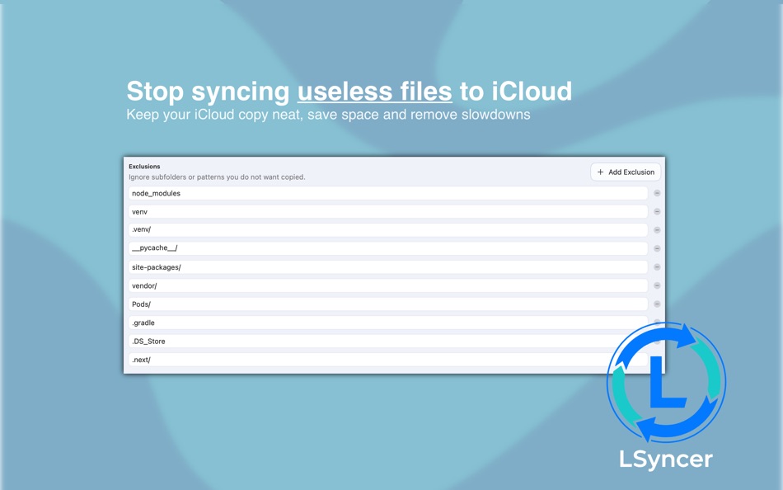The height and width of the screenshot is (490, 783).
Task: Remove the vendor/ exclusion
Action: tap(657, 285)
